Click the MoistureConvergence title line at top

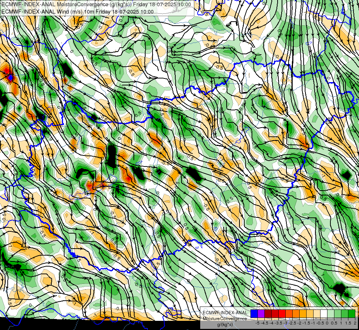pyautogui.click(x=96, y=4)
